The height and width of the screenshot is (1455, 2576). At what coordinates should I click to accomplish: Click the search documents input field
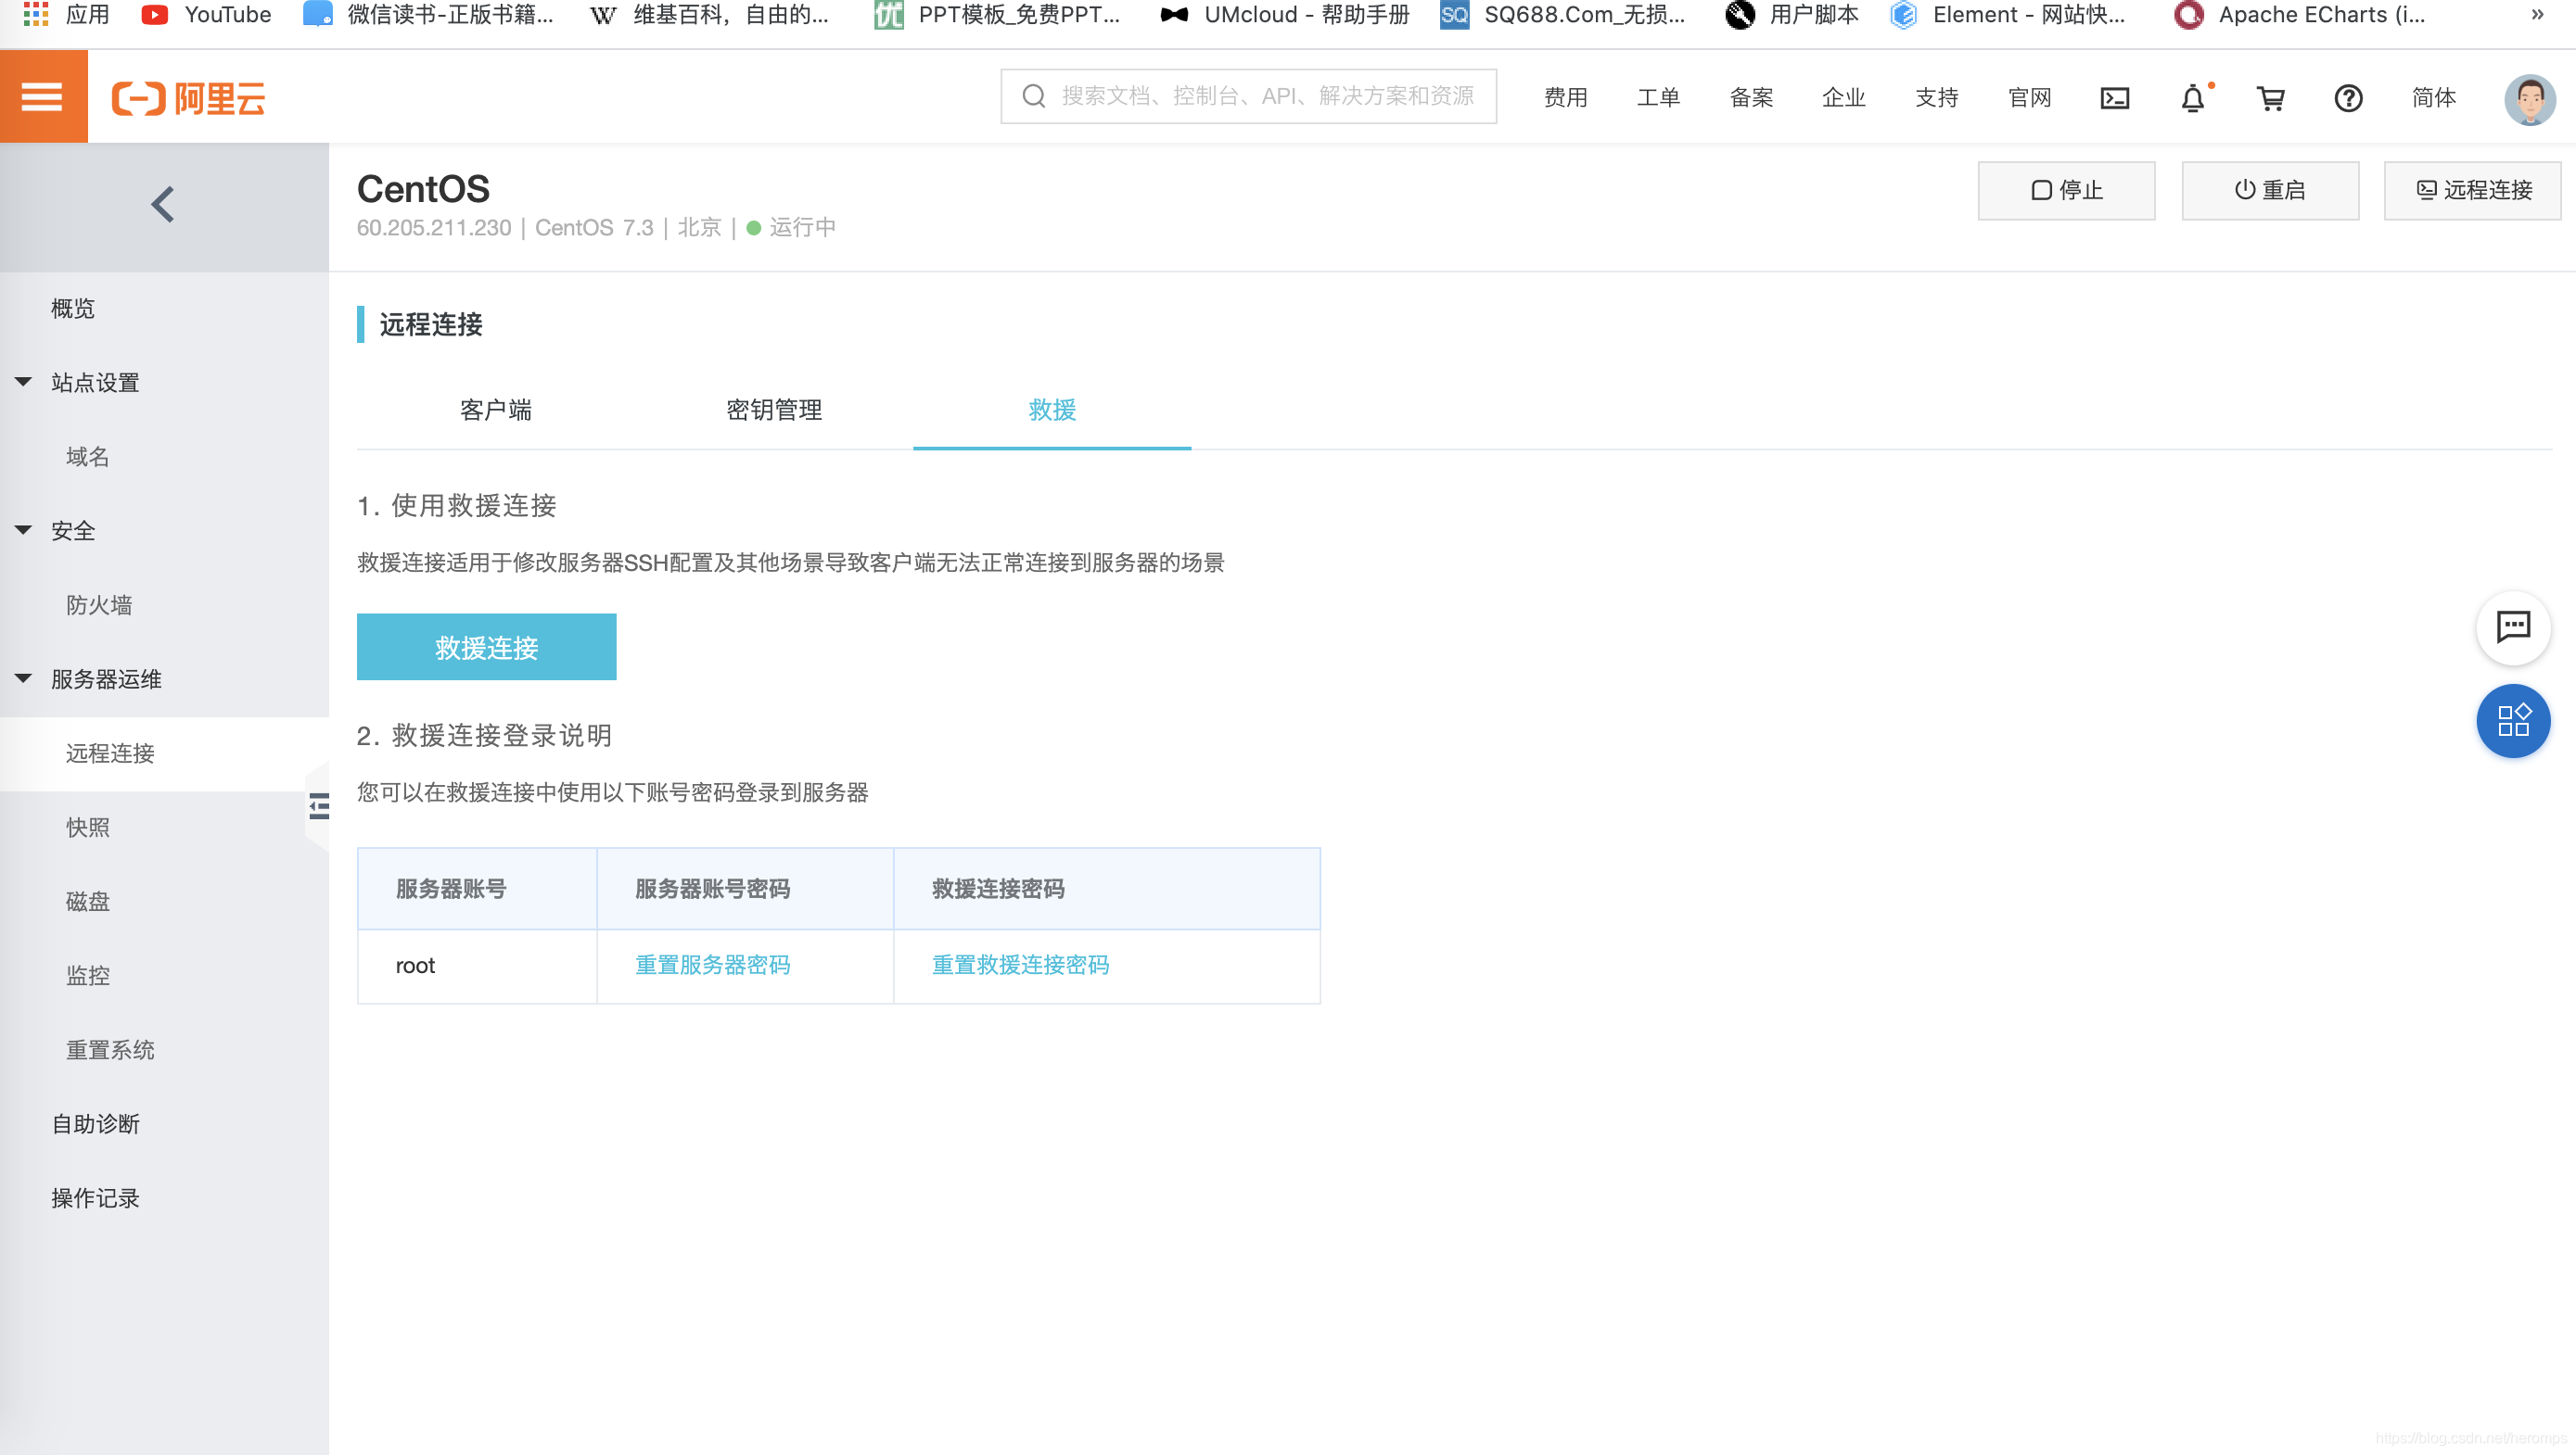(x=1248, y=96)
